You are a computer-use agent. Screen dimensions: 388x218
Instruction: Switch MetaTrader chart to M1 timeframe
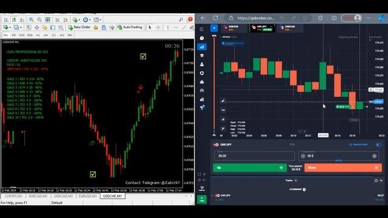tap(5, 35)
